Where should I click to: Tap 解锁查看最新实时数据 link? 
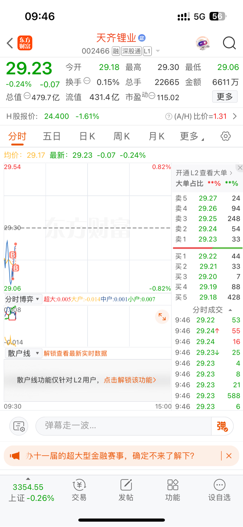[x=75, y=353]
